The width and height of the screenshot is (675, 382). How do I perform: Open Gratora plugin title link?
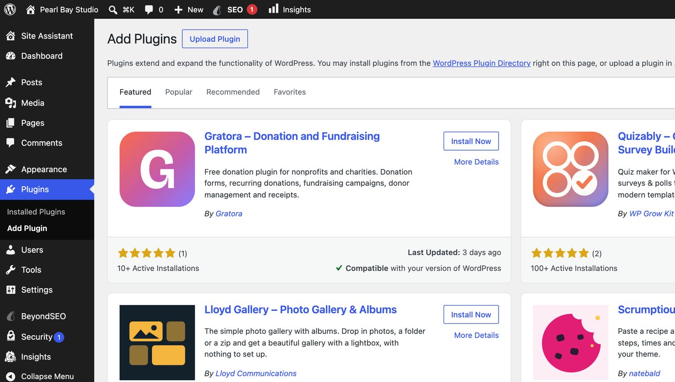coord(292,143)
